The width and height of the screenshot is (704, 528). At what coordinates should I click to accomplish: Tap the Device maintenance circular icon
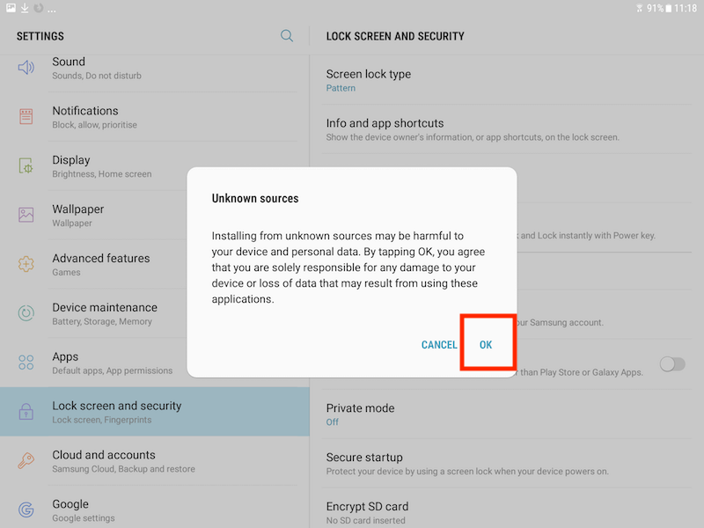tap(26, 313)
